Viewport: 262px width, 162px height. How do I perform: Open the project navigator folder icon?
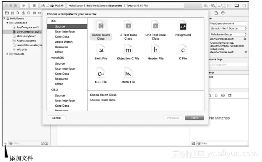tap(7, 13)
